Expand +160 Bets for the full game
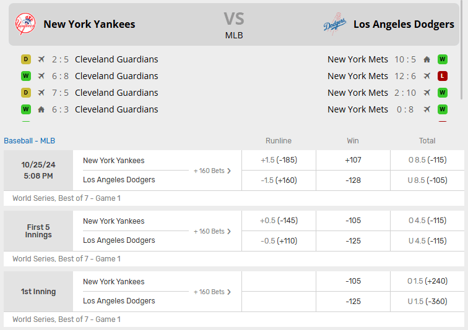This screenshot has height=330, width=468. pyautogui.click(x=212, y=171)
